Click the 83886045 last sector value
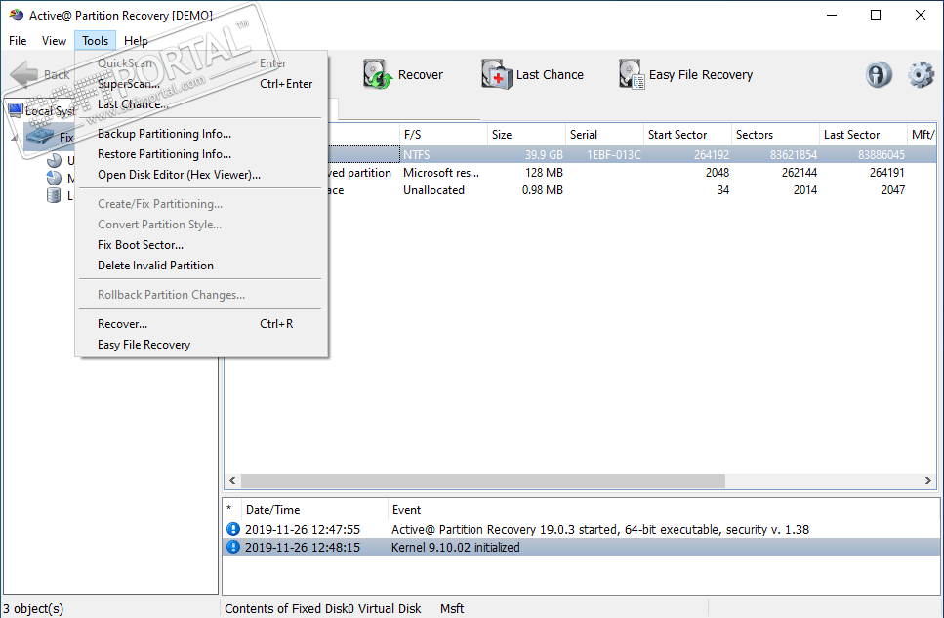 [x=881, y=155]
